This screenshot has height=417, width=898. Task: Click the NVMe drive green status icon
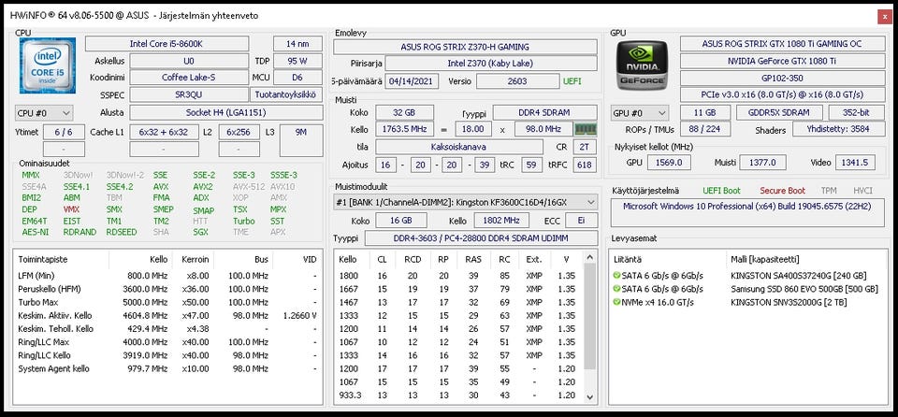click(x=616, y=303)
